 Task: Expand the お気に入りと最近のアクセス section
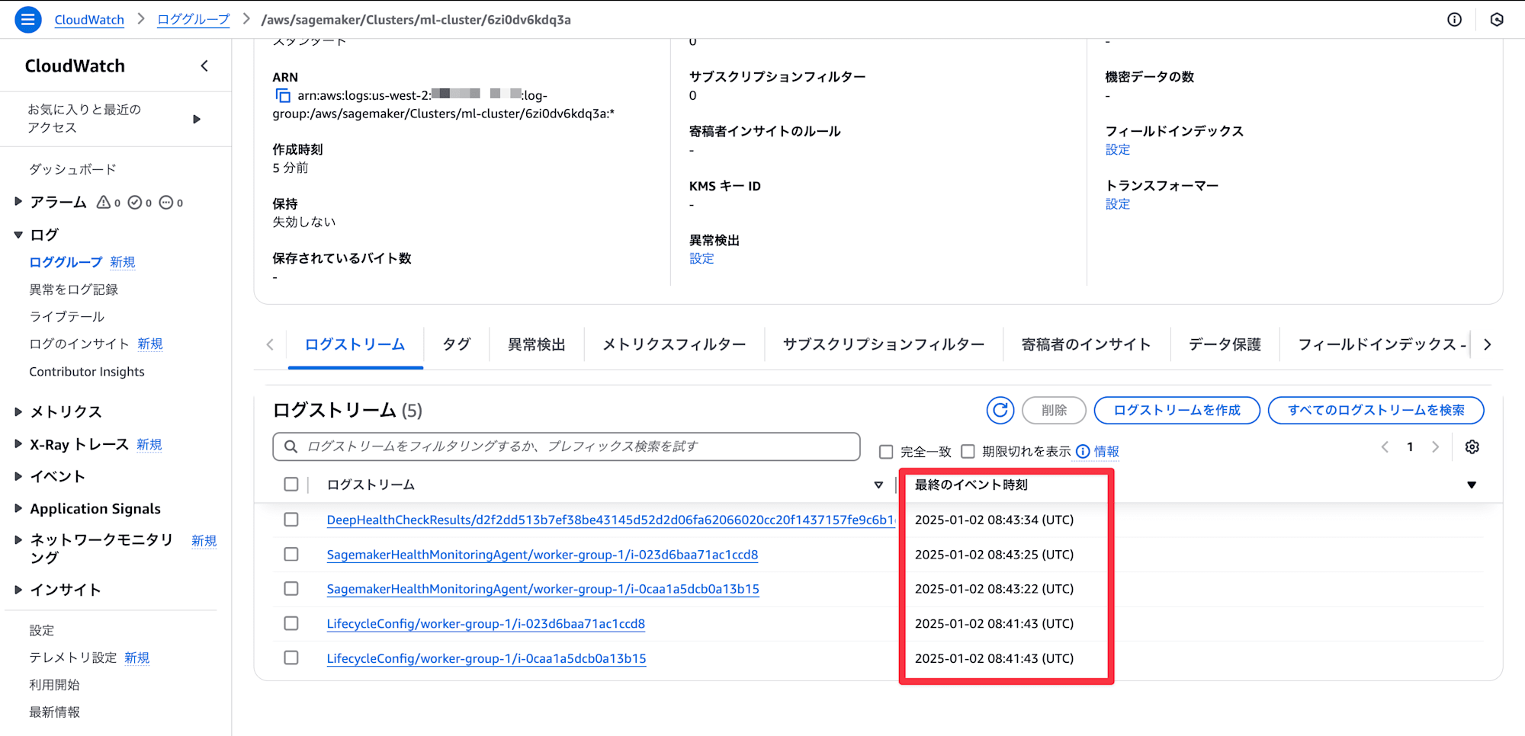tap(197, 119)
